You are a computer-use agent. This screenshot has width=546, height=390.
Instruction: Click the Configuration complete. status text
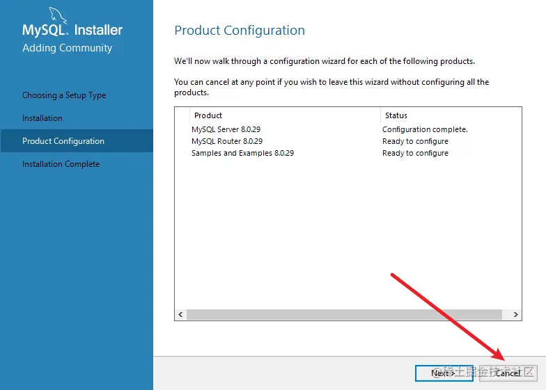click(x=425, y=129)
